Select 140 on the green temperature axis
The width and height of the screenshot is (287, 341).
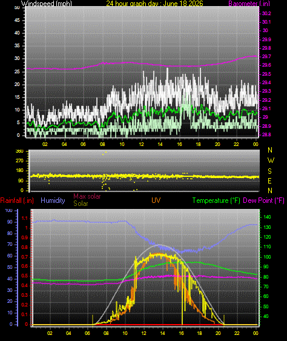click(x=267, y=217)
